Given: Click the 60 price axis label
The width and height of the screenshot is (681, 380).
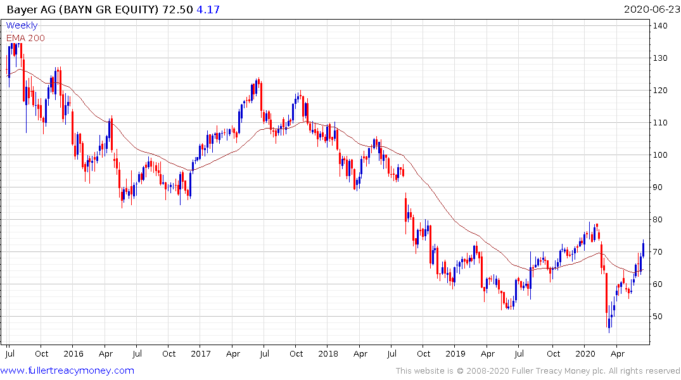Looking at the screenshot, I should (658, 284).
